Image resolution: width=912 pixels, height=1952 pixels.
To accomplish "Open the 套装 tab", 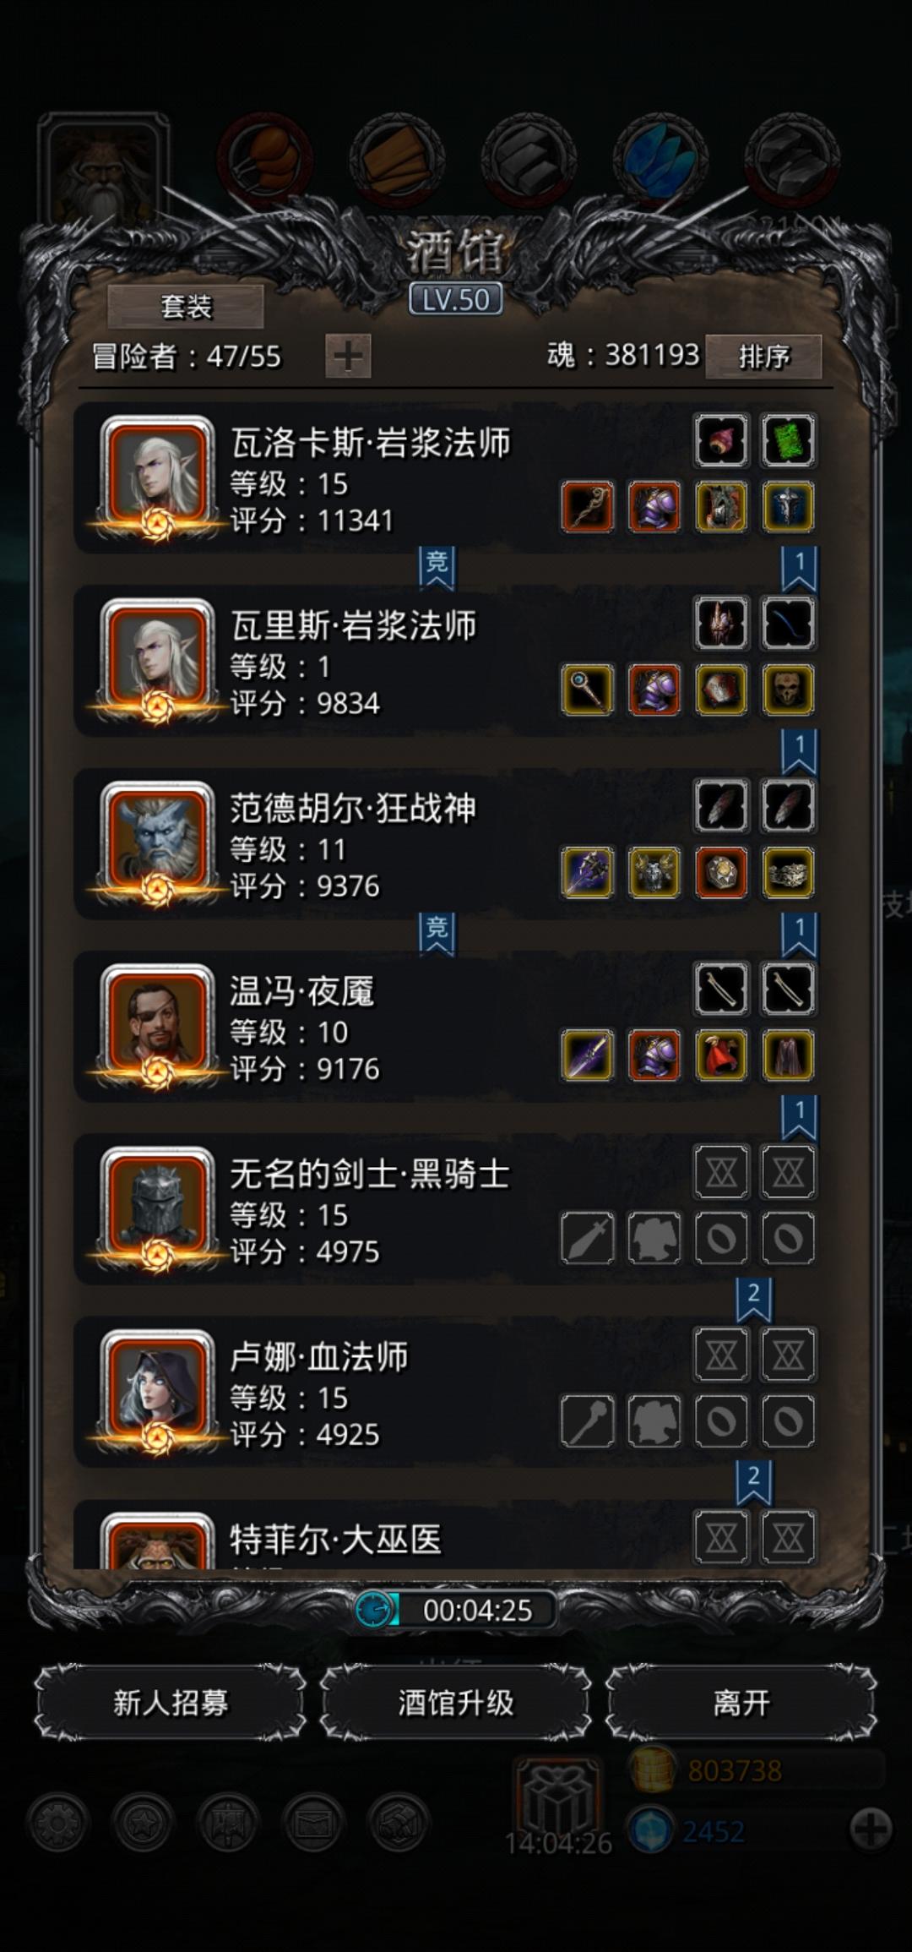I will tap(186, 306).
